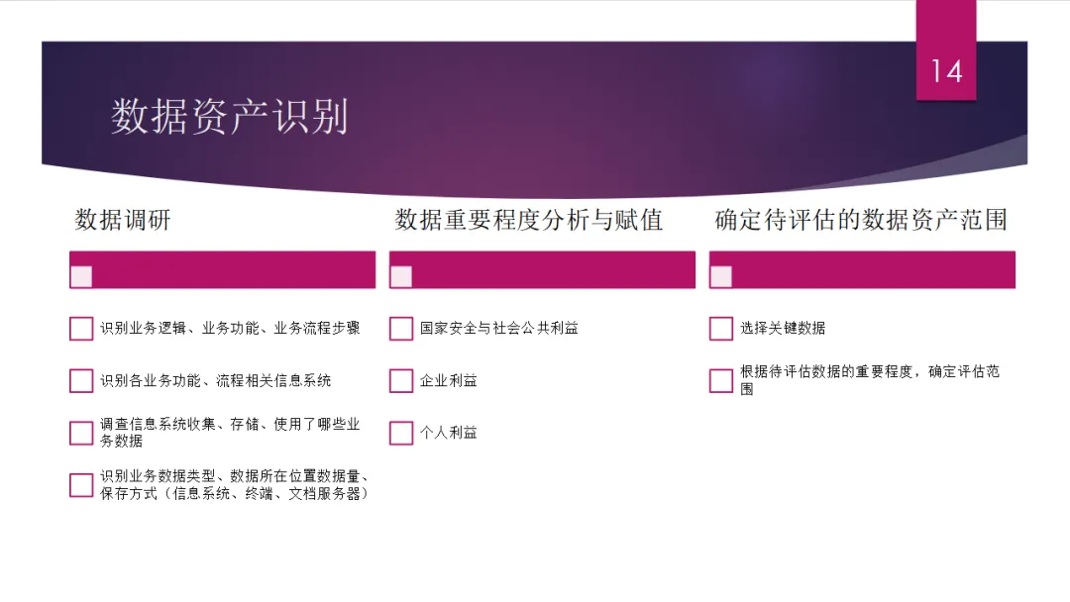This screenshot has height=602, width=1070.
Task: Click the 数据调研 column heading
Action: [123, 220]
